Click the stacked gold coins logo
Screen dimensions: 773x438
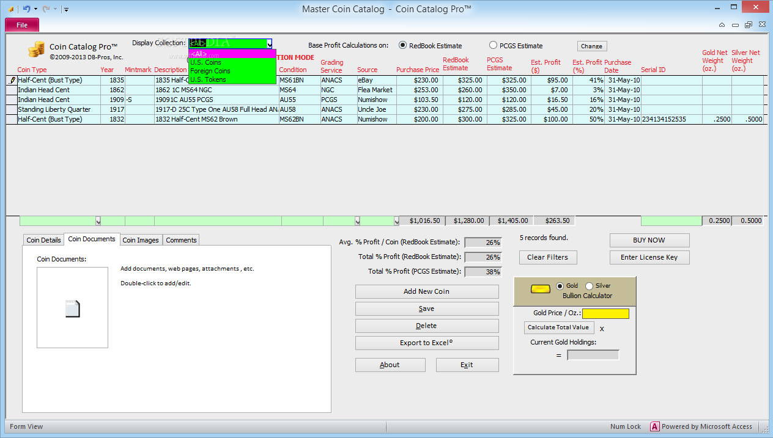[37, 49]
